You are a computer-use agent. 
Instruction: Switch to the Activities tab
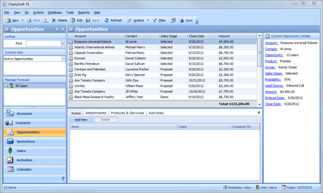click(156, 113)
